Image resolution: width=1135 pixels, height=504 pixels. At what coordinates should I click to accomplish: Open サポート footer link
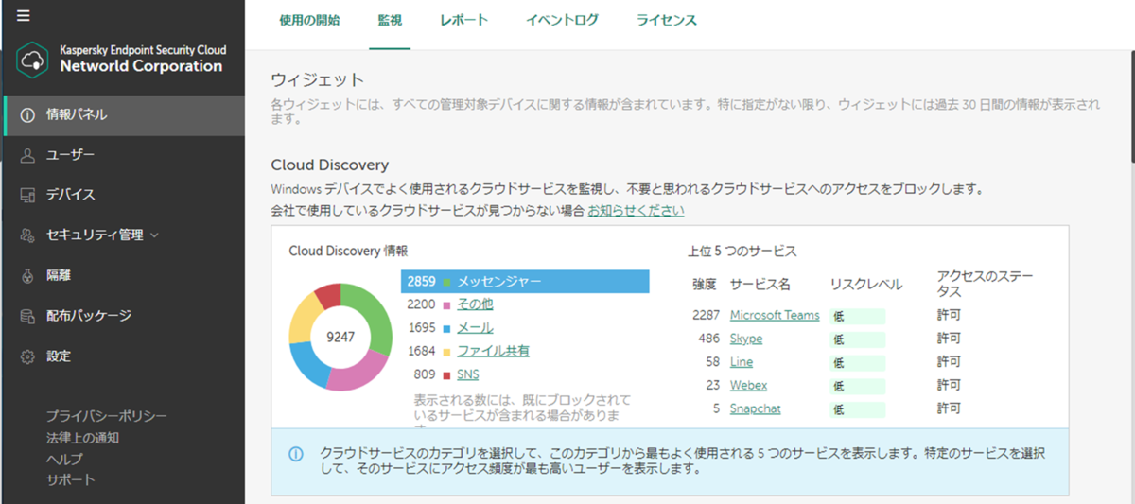click(x=71, y=479)
